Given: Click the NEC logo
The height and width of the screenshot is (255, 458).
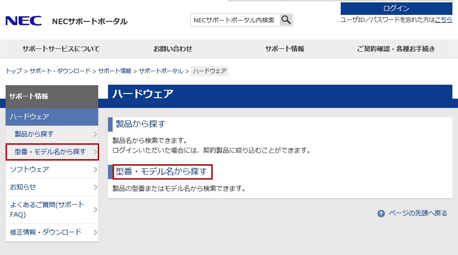Looking at the screenshot, I should coord(23,21).
